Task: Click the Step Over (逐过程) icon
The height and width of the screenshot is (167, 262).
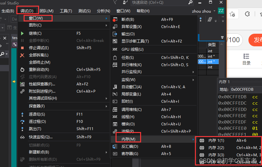Action: pos(22,122)
